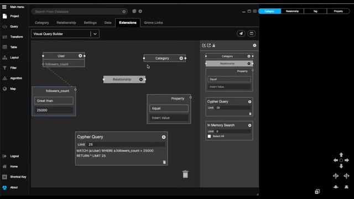Click the canvas Category node gear icon
This screenshot has width=354, height=199.
(x=181, y=58)
